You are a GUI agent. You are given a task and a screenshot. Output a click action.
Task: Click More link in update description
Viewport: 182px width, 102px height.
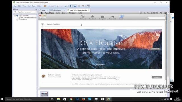[117, 80]
